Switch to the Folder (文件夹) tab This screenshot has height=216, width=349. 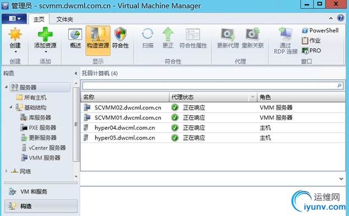coord(65,20)
